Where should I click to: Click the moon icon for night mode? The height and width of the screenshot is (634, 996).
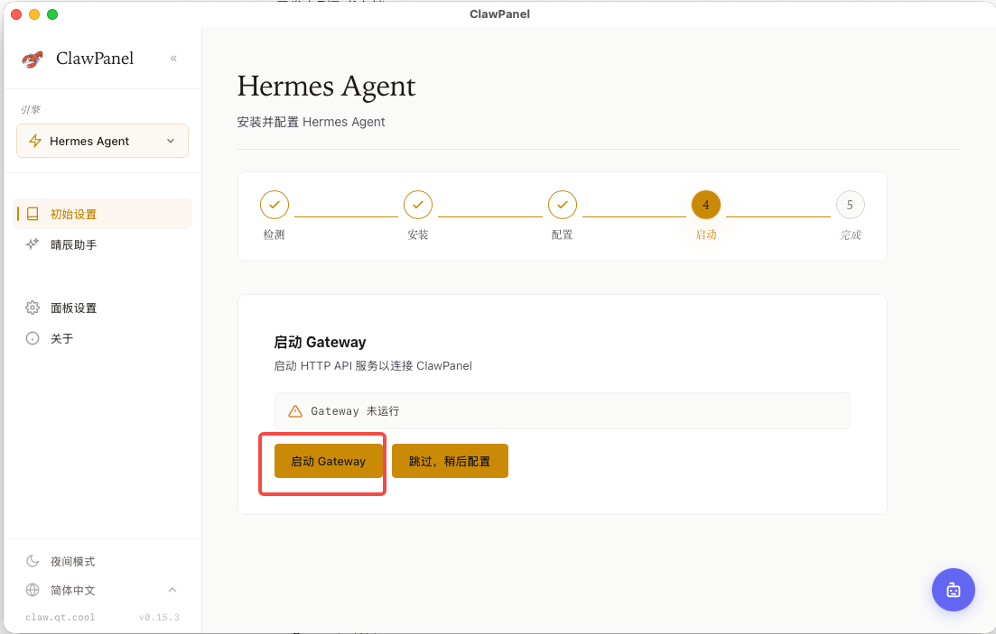click(x=33, y=561)
